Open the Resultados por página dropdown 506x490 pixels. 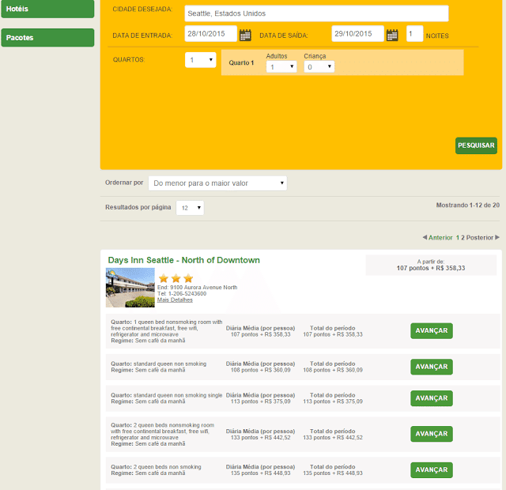click(190, 208)
